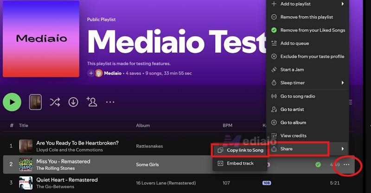Viewport: 371px width, 193px height.
Task: Click the embed code icon beside Embed track
Action: tap(220, 163)
